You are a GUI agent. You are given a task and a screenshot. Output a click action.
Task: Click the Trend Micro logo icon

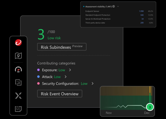18,43
